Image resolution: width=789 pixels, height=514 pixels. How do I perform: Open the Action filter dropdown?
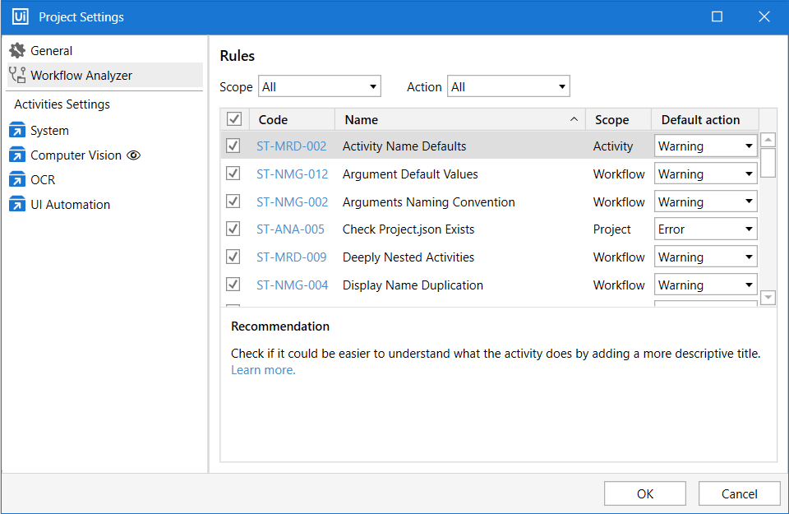[508, 86]
